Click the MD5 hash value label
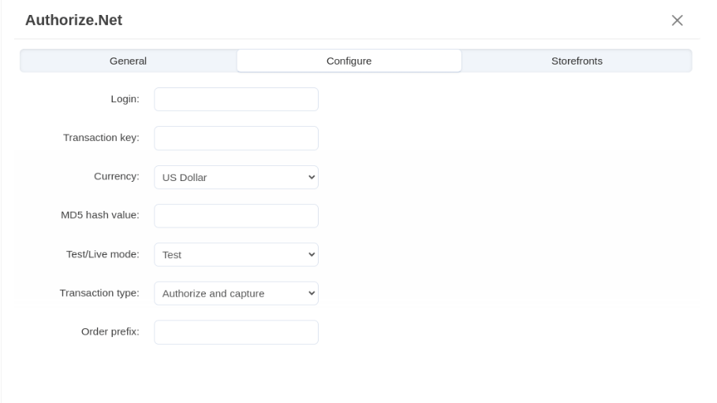The height and width of the screenshot is (403, 717). point(101,216)
